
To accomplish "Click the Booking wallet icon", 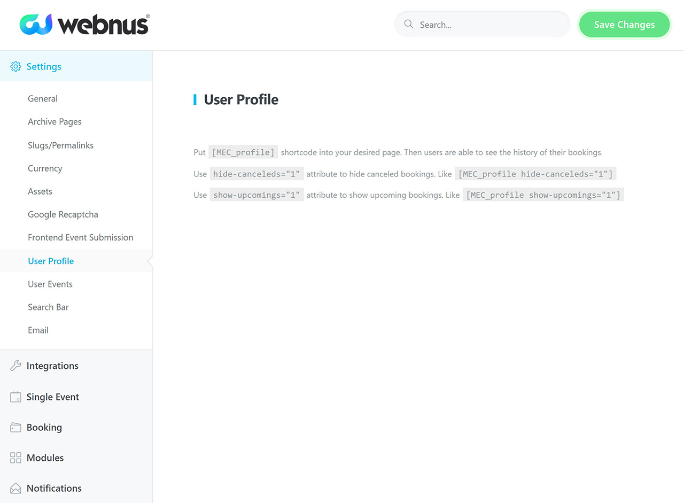I will click(x=16, y=428).
